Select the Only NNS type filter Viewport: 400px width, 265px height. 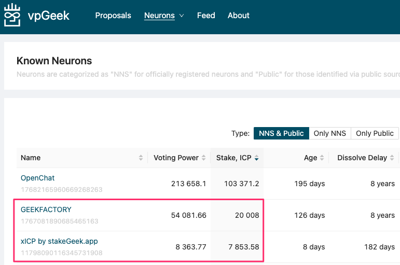(330, 133)
